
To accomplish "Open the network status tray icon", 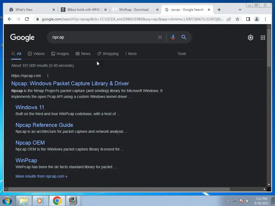I will tap(235, 201).
